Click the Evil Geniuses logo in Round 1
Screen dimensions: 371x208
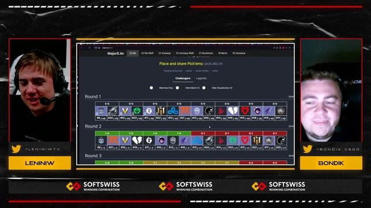(149, 111)
